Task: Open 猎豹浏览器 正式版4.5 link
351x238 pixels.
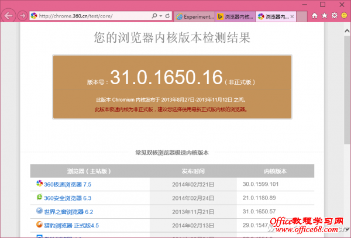Action: click(x=71, y=226)
